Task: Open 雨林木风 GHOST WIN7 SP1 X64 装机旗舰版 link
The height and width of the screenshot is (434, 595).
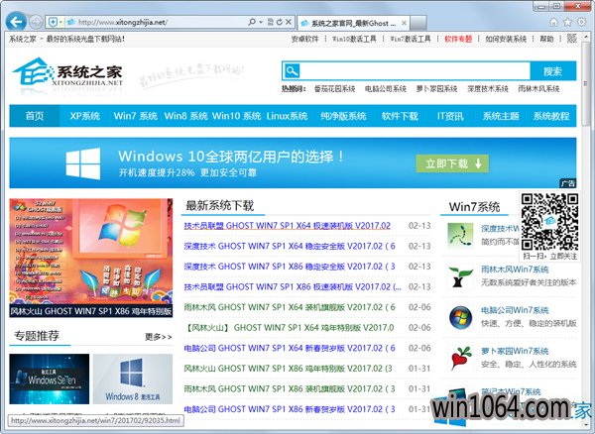Action: tap(290, 307)
